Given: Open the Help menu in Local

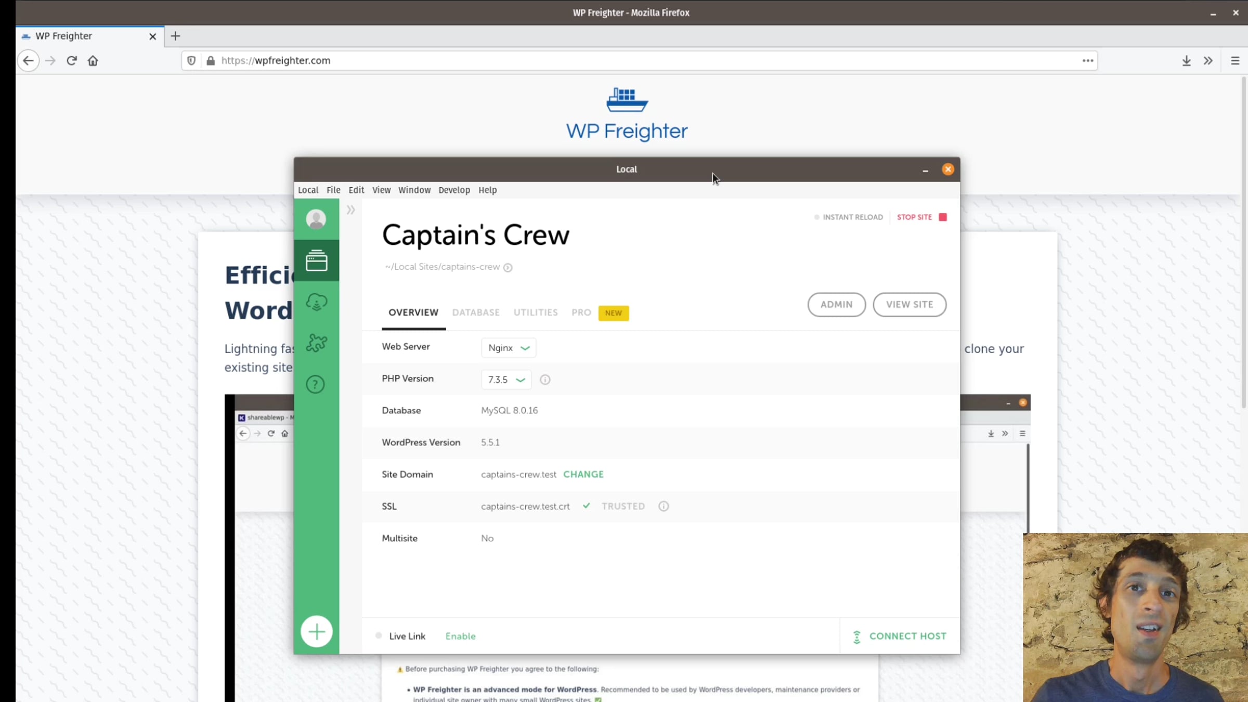Looking at the screenshot, I should [487, 190].
